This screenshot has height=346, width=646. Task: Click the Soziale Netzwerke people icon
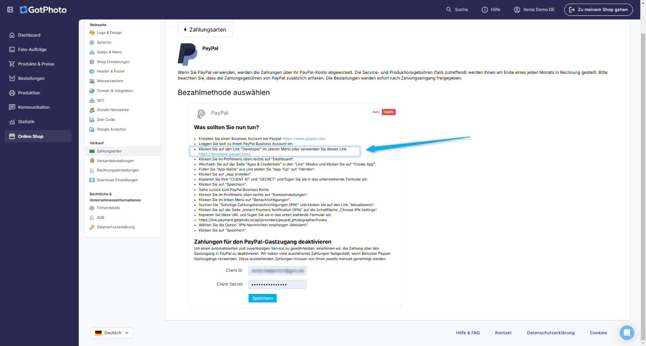pos(92,110)
